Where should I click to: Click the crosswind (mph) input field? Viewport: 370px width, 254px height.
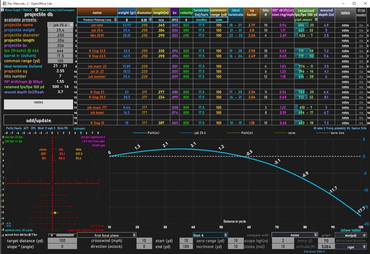pos(144,241)
